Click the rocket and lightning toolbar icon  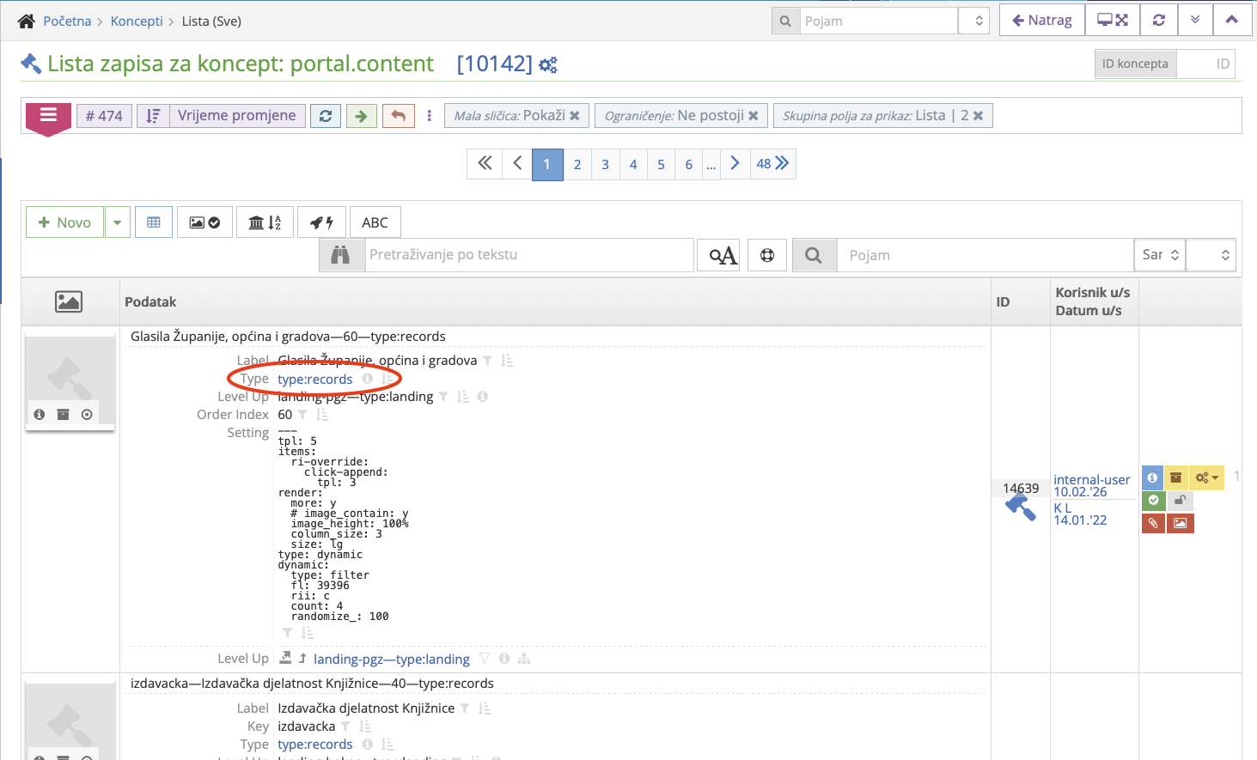tap(321, 222)
